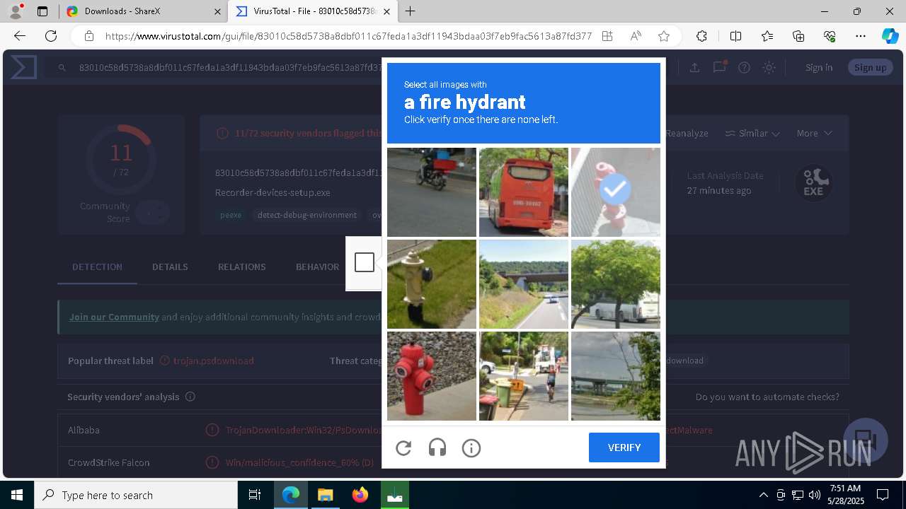This screenshot has height=509, width=906.
Task: Select the cyclist and trash bins tile
Action: [524, 376]
